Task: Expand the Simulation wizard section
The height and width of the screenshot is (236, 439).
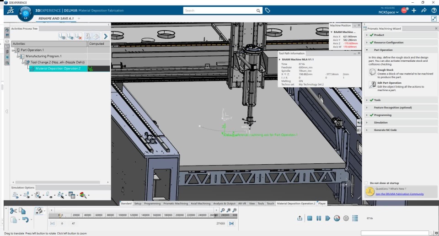Action: [x=367, y=123]
